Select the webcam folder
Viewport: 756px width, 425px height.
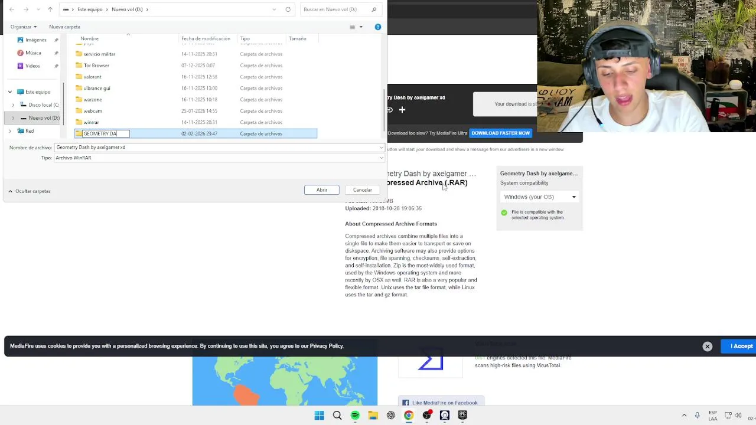93,111
